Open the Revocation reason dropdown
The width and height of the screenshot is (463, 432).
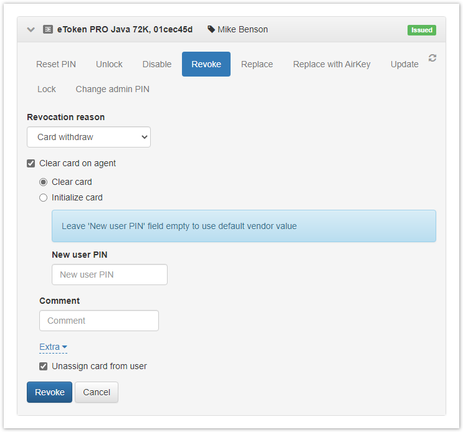click(x=88, y=137)
